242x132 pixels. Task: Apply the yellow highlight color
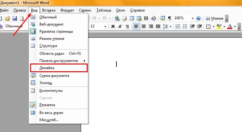point(219,26)
